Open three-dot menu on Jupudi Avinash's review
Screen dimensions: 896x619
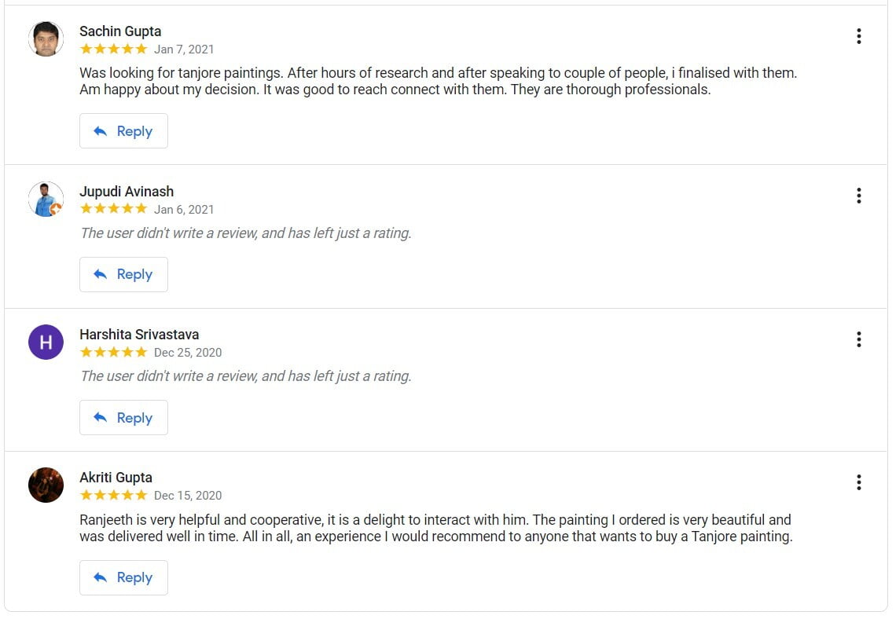pos(858,196)
